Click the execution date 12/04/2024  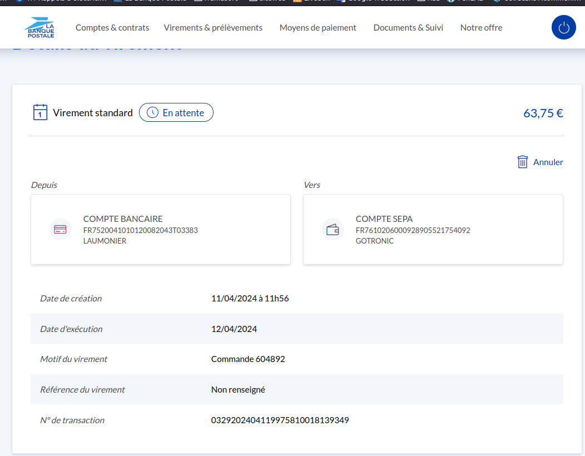[x=234, y=329]
